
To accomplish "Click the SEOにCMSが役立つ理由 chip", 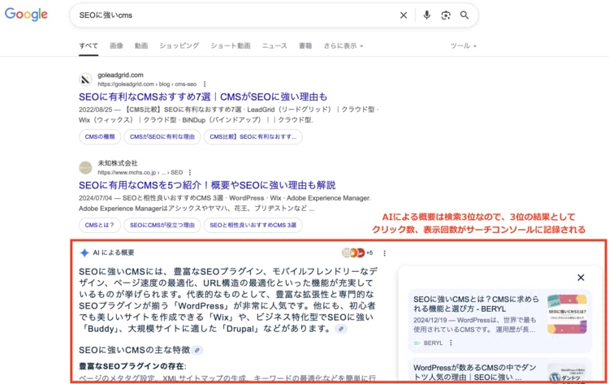I will point(162,225).
